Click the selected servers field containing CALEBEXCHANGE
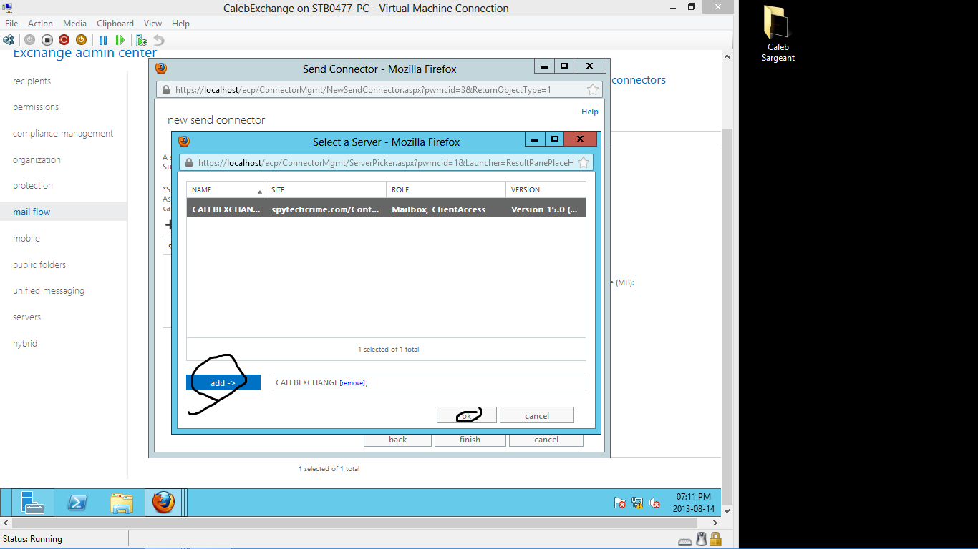The height and width of the screenshot is (549, 978). 430,383
